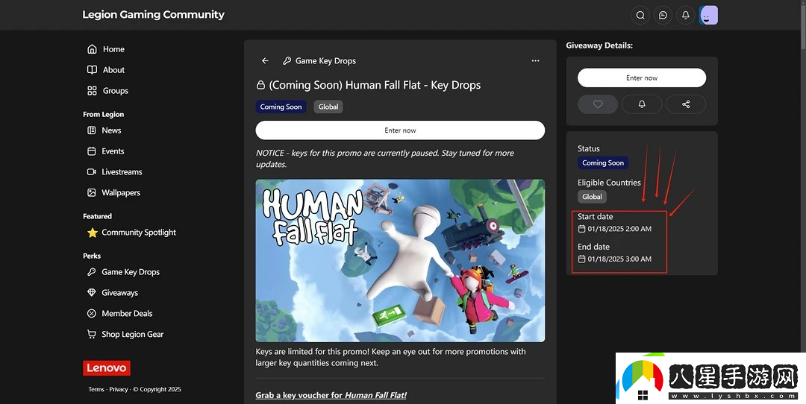The height and width of the screenshot is (404, 806).
Task: Click the Coming Soon status badge
Action: (603, 162)
